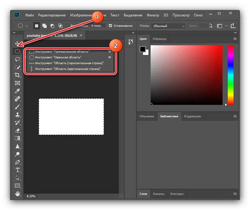Click the workspace layout icon

pos(219,26)
